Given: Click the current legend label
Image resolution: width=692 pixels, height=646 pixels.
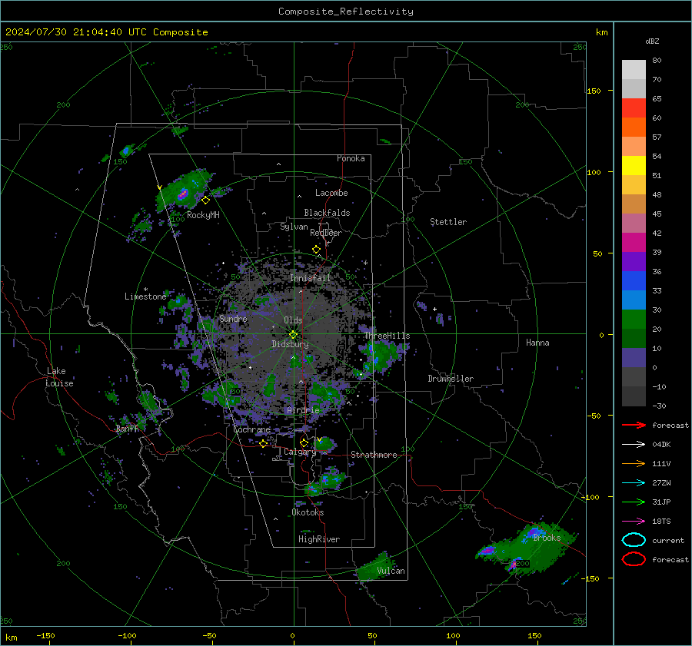Looking at the screenshot, I should pyautogui.click(x=668, y=540).
